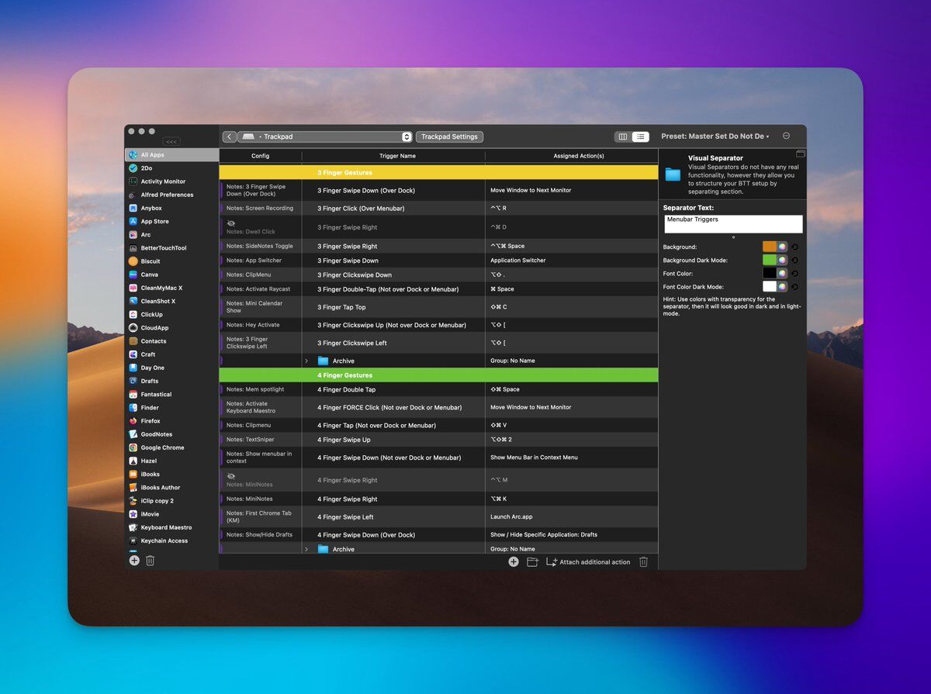
Task: Click the Separator Text input field
Action: point(733,224)
